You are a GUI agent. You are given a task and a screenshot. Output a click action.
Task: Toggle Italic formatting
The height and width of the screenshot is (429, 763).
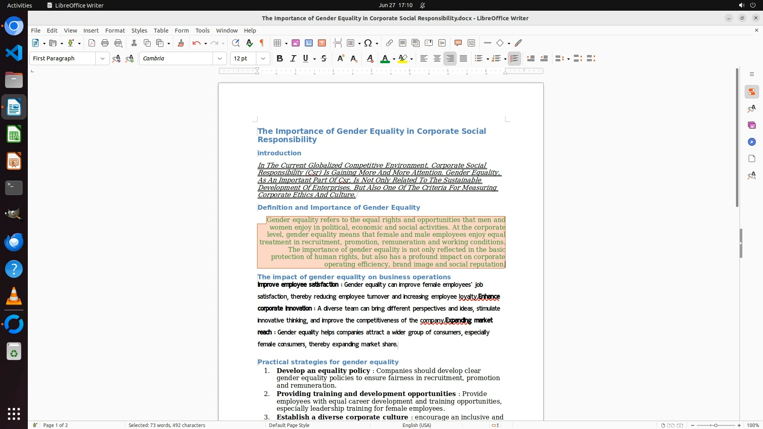click(x=293, y=58)
